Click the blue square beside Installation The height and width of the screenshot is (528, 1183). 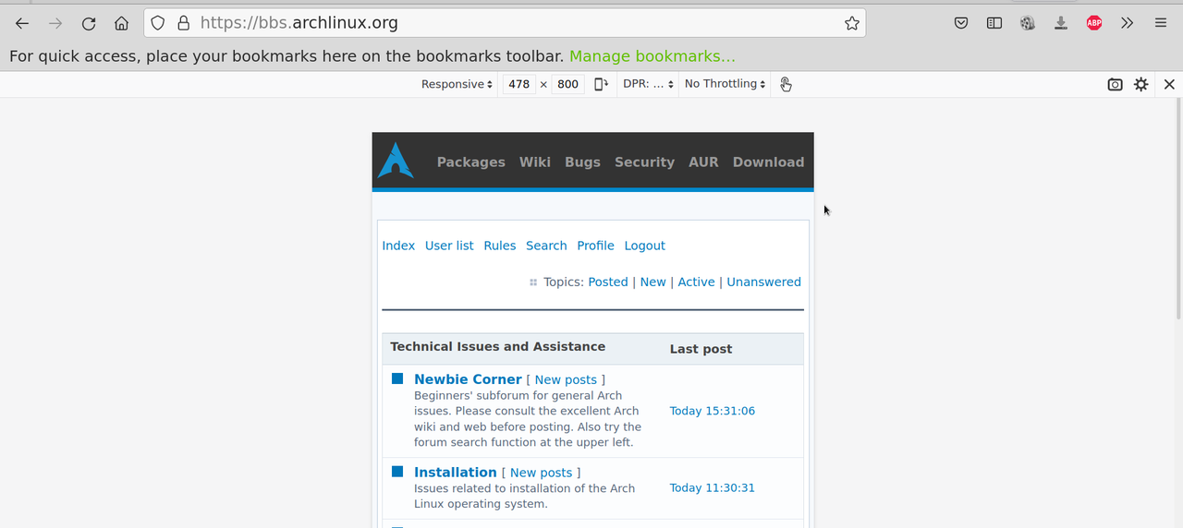397,472
